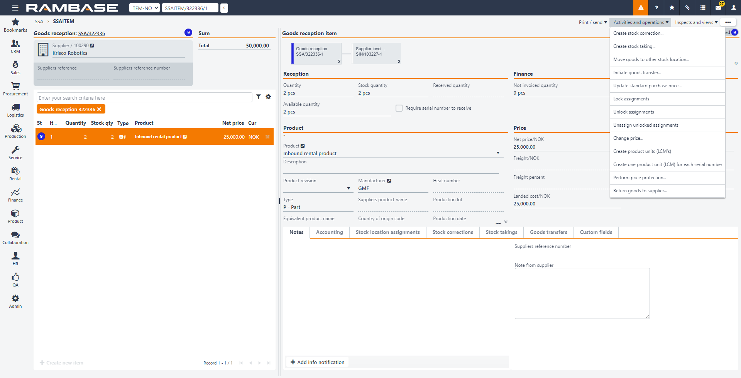Image resolution: width=741 pixels, height=378 pixels.
Task: Switch to the Stock location assignments tab
Action: point(387,232)
